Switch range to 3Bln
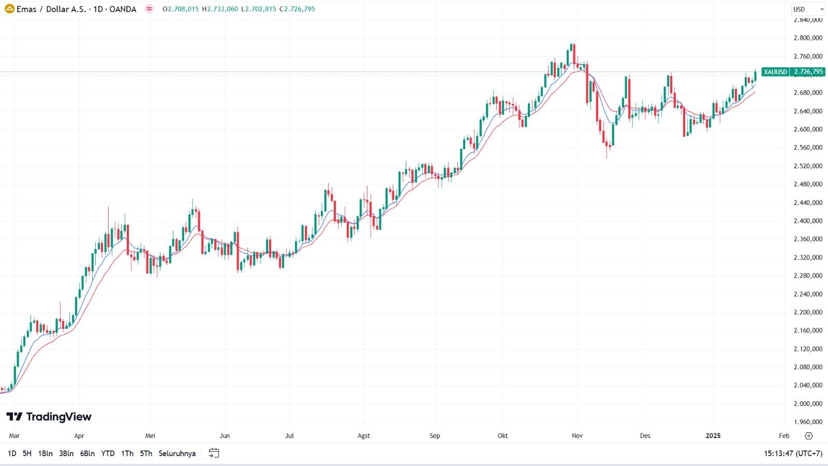The image size is (828, 466). click(x=66, y=454)
